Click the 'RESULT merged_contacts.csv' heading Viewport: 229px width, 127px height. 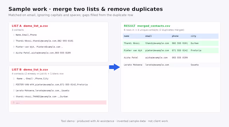[147, 26]
